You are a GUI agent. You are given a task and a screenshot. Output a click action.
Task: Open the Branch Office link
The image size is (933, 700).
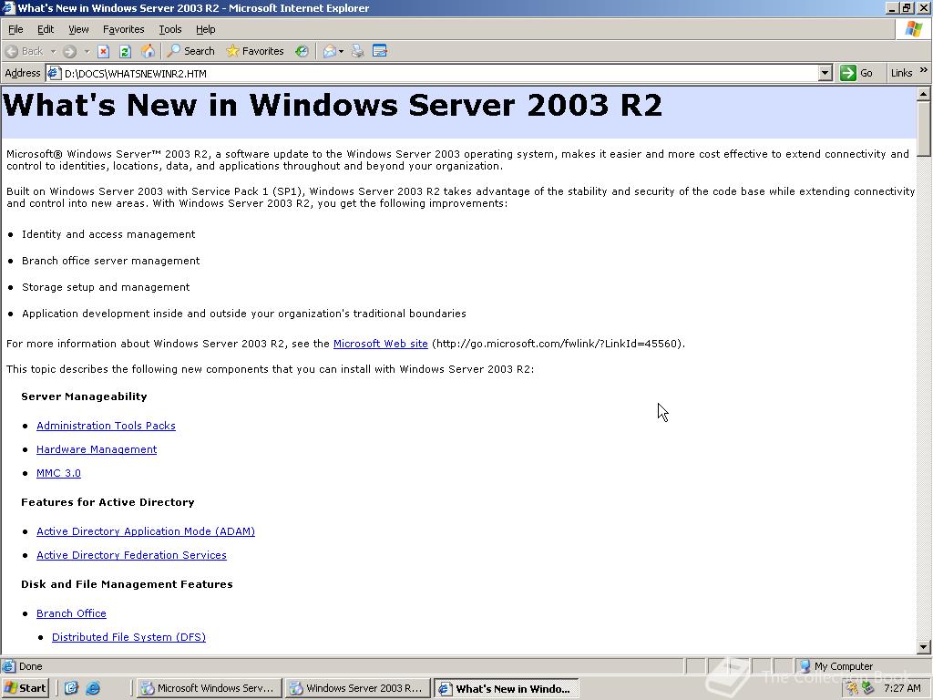click(x=71, y=613)
